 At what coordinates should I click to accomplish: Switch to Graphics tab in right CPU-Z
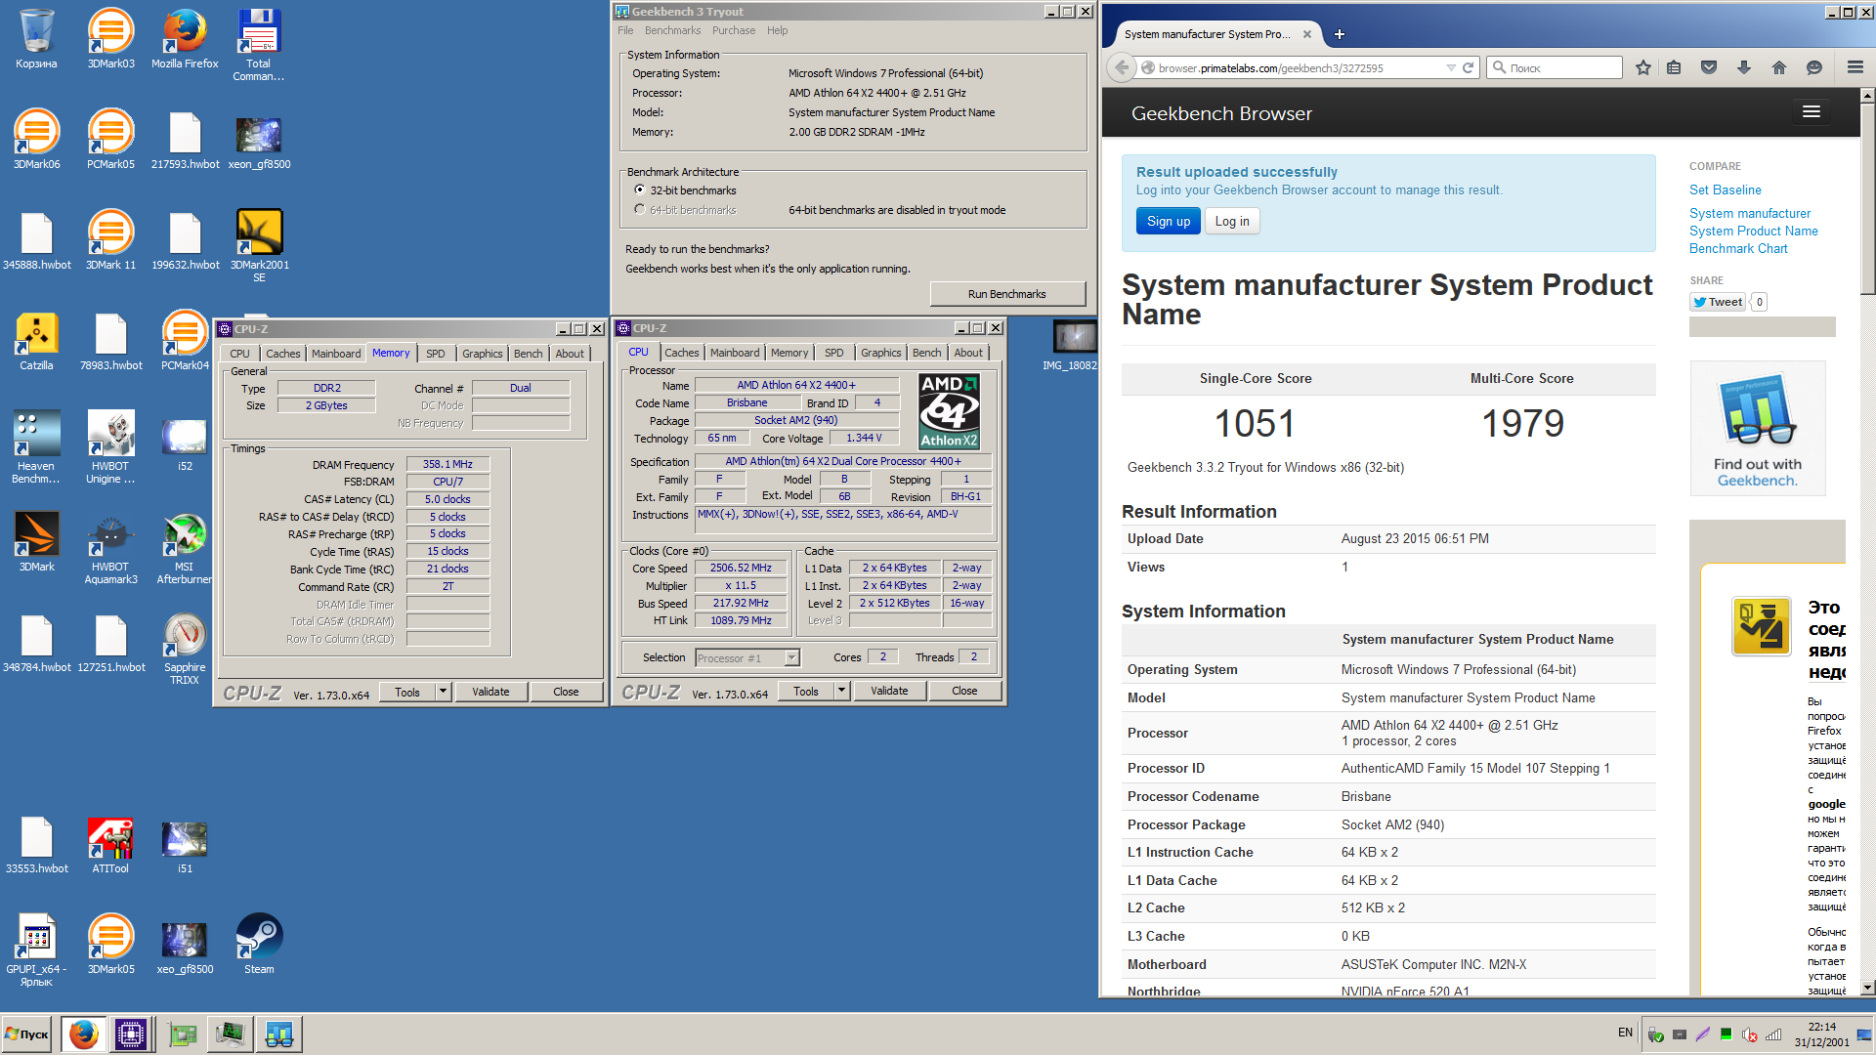pos(881,353)
